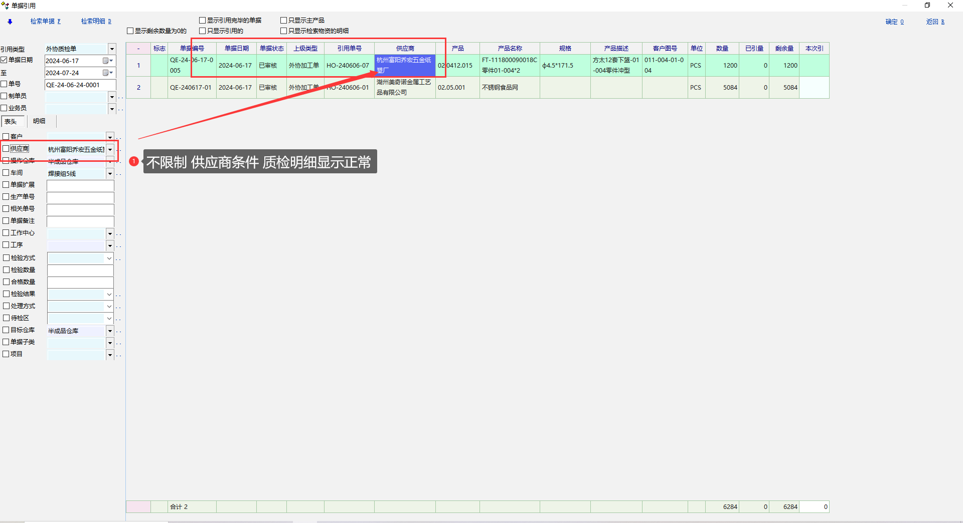Click the 检索单据 button

[x=45, y=22]
